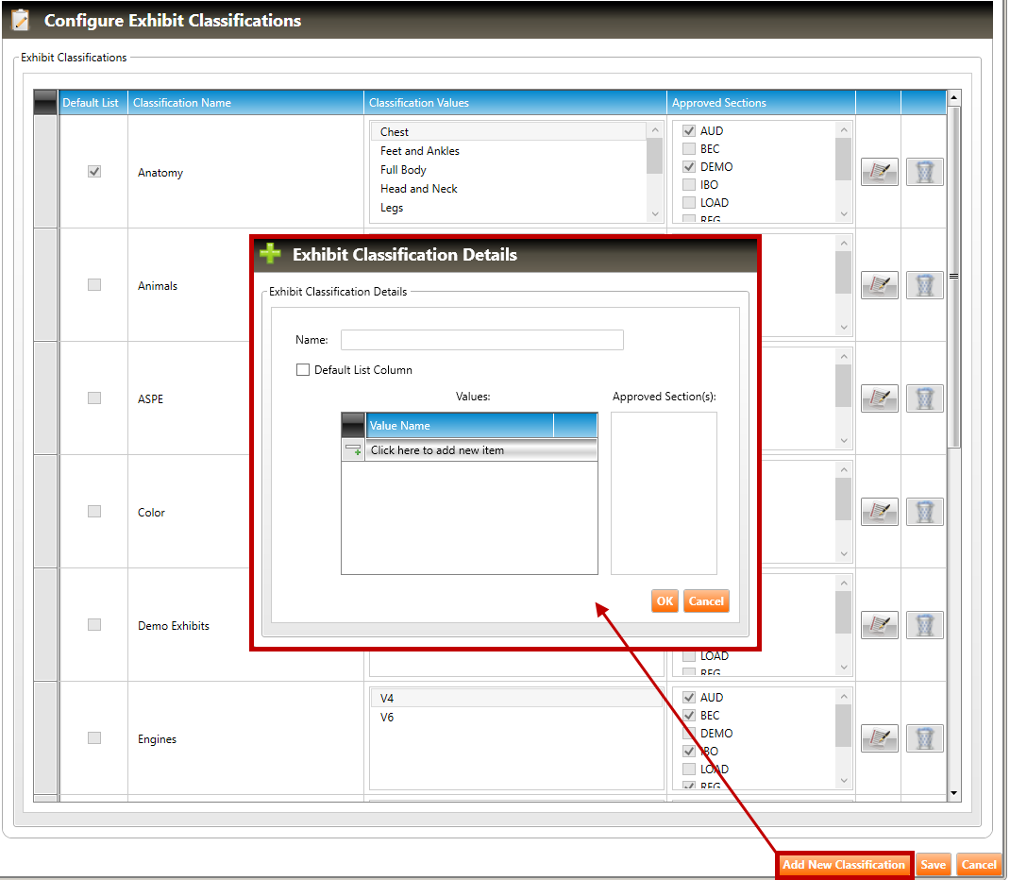Click edit icon for Animals row
This screenshot has width=1010, height=880.
[x=879, y=285]
